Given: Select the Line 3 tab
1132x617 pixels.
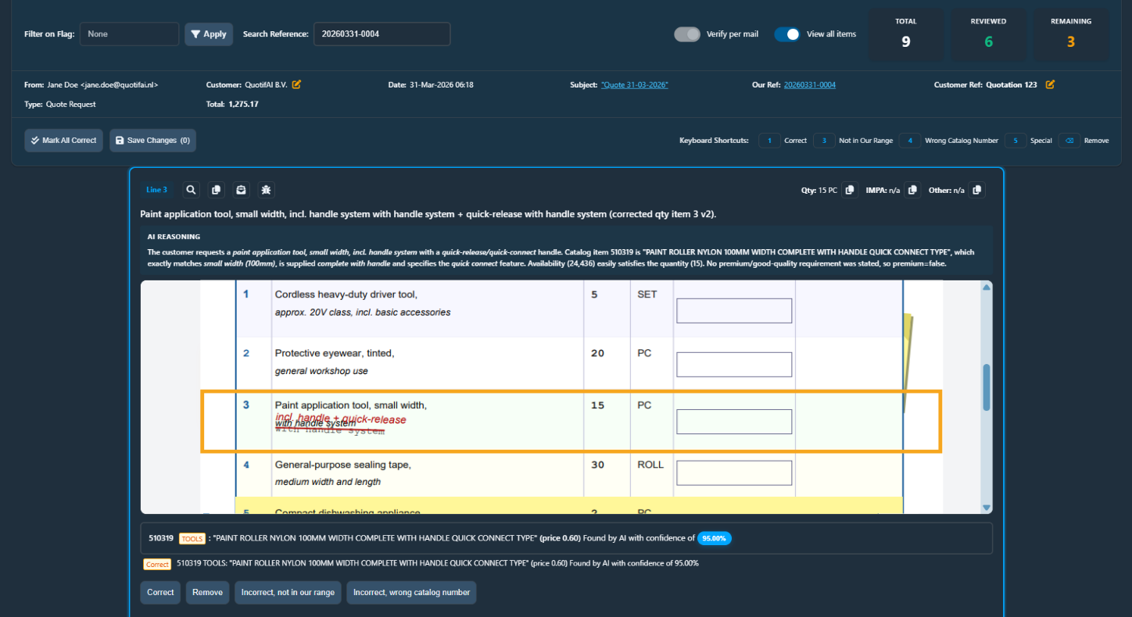Looking at the screenshot, I should click(156, 189).
